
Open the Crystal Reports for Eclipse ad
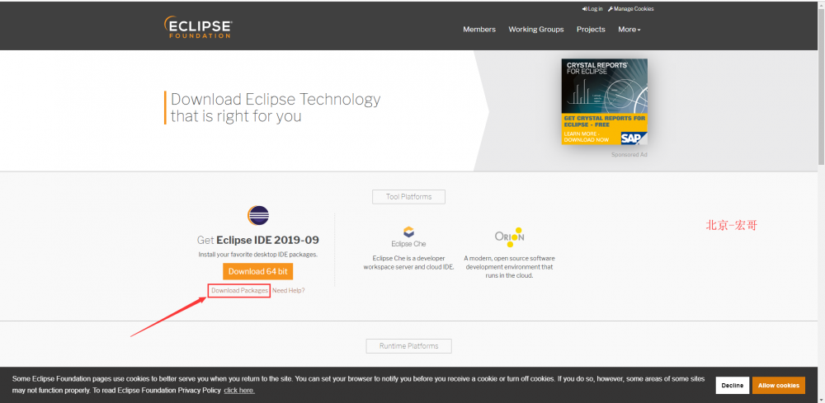pyautogui.click(x=605, y=101)
